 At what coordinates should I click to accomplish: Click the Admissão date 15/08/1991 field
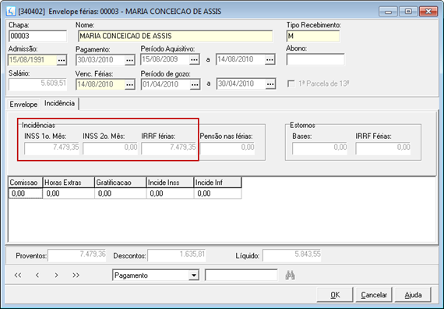click(x=32, y=60)
